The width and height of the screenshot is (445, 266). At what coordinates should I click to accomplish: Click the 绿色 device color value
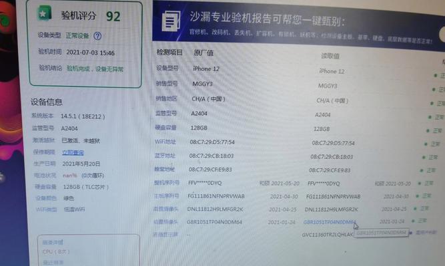(69, 198)
